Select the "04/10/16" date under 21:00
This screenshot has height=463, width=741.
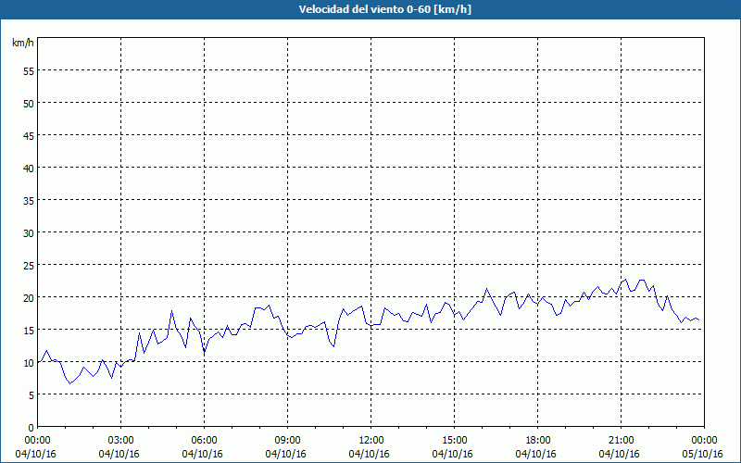[x=619, y=454]
